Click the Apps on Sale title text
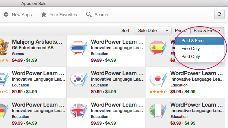The height and width of the screenshot is (128, 228). click(x=34, y=3)
